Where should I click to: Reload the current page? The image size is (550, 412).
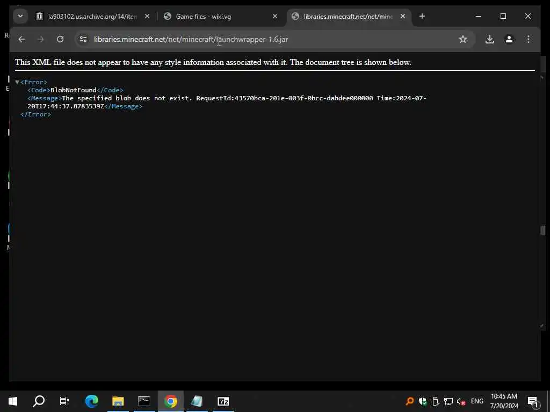(x=60, y=39)
